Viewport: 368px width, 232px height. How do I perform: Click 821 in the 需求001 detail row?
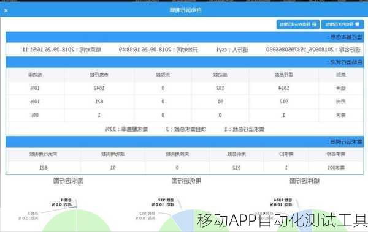[x=44, y=168]
